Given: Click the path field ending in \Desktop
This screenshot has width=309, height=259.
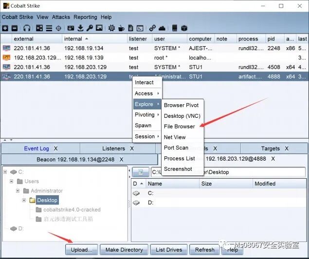Looking at the screenshot, I should (228, 172).
